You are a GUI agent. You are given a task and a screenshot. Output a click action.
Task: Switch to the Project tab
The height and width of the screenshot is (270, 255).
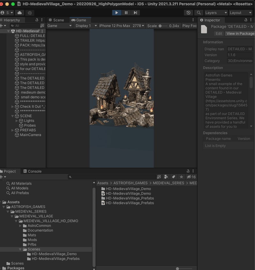coord(10,171)
